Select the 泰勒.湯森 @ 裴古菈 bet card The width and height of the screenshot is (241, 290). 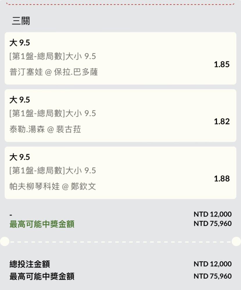click(x=120, y=116)
